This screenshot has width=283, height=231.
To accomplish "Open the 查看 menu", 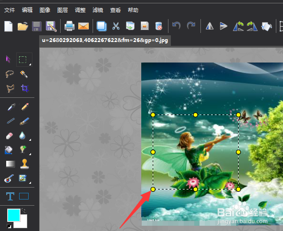I will [x=115, y=10].
